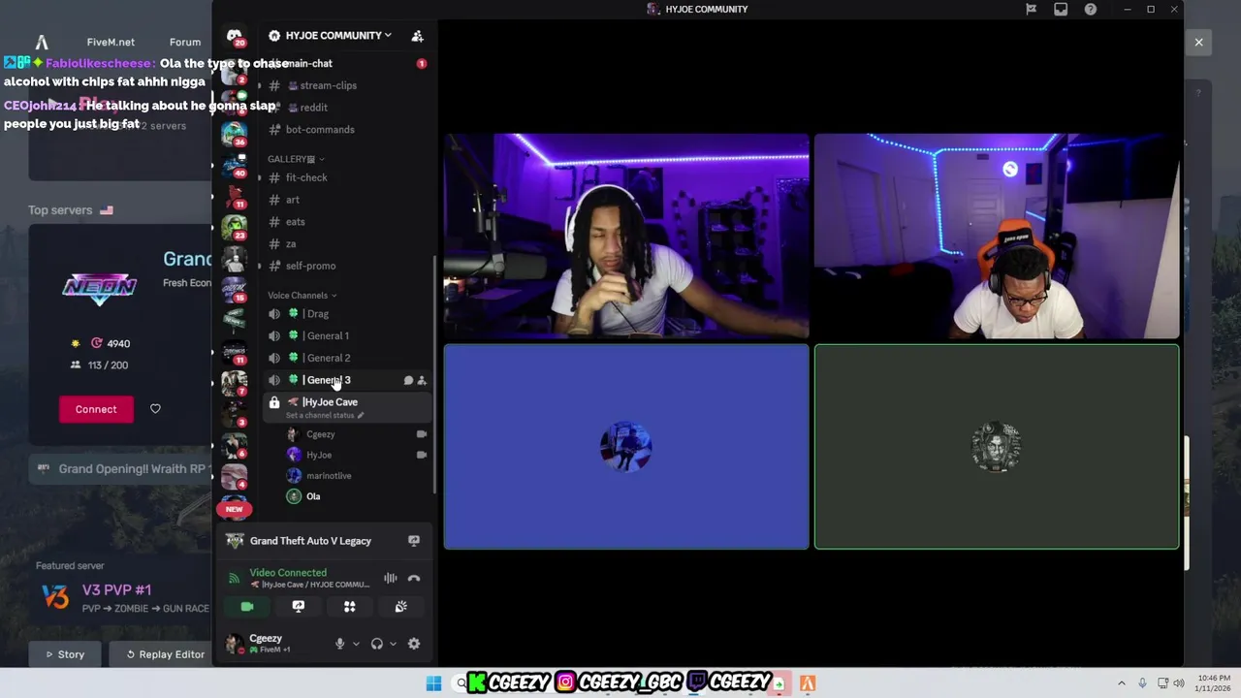The width and height of the screenshot is (1241, 698).
Task: Click the Discord help question mark icon
Action: [1091, 9]
